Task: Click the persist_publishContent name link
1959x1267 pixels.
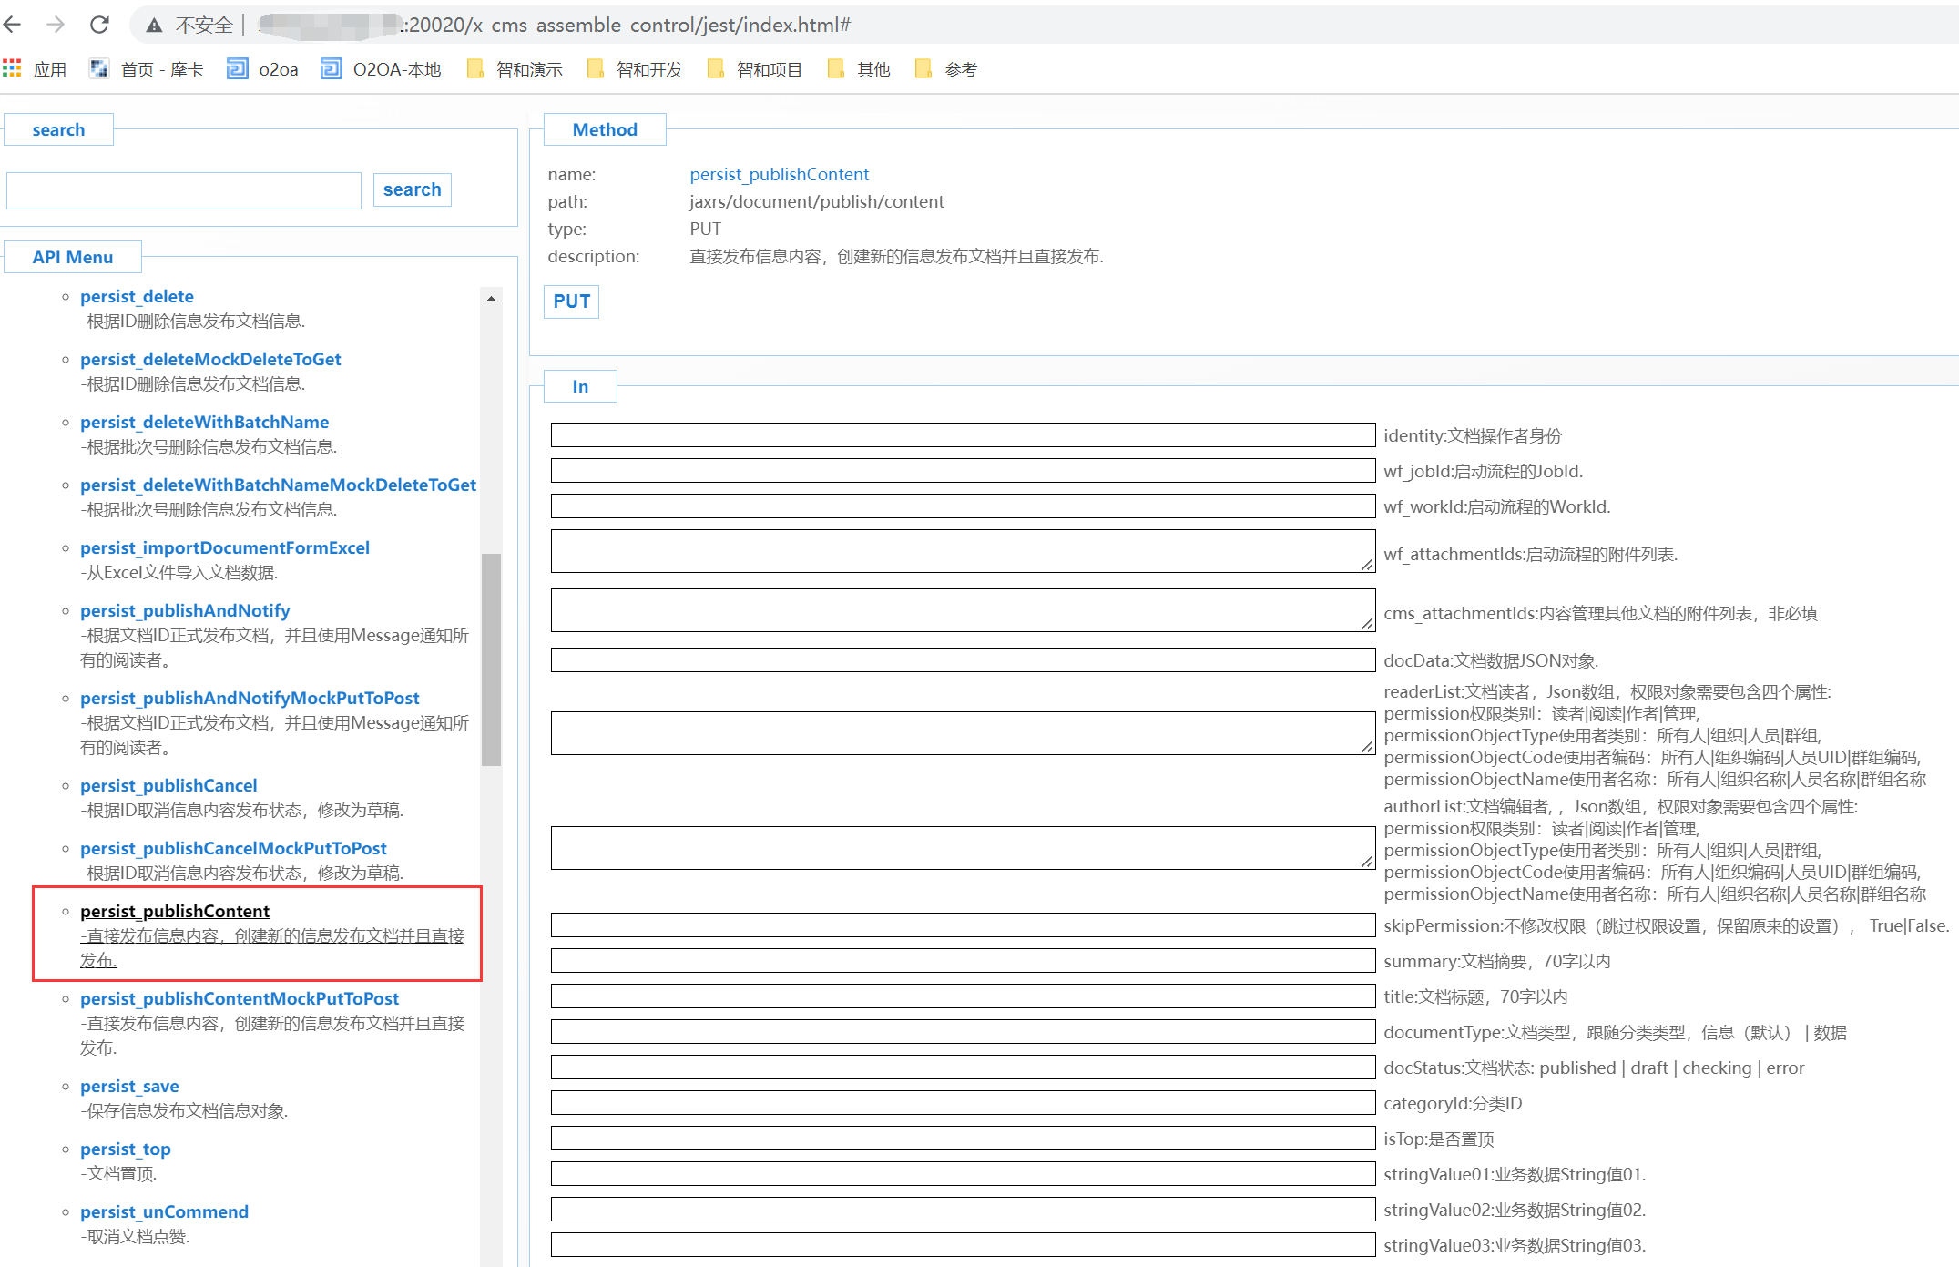Action: (779, 174)
